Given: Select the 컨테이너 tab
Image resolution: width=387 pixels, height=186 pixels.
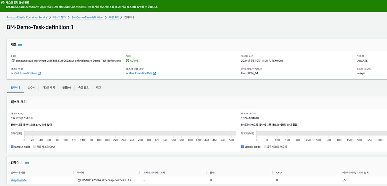Looking at the screenshot, I should coord(15,88).
